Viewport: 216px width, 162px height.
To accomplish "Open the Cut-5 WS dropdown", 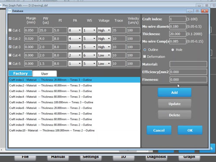I will pyautogui.click(x=89, y=64).
